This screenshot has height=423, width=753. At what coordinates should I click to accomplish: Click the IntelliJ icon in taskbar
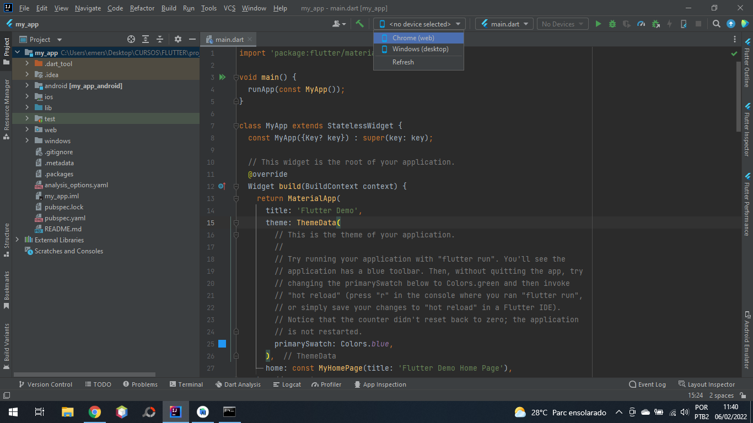(176, 412)
